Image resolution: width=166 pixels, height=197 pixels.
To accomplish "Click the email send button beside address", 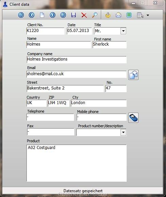I will pos(133,75).
